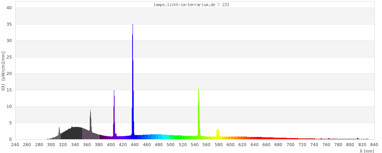Click the cyan band of the spectrum
This screenshot has height=153, width=382.
[164, 137]
